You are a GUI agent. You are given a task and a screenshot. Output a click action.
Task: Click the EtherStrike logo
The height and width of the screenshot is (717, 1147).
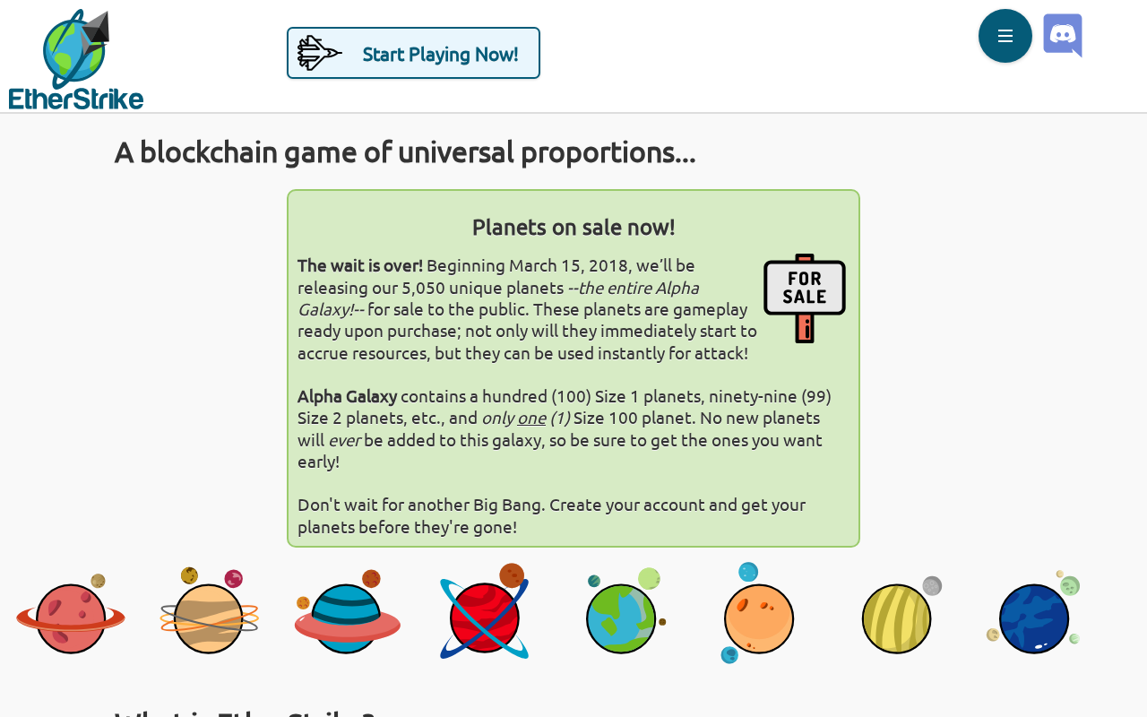pyautogui.click(x=76, y=59)
